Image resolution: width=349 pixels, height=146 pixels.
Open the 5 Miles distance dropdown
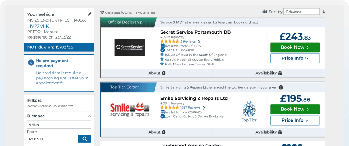pyautogui.click(x=59, y=125)
